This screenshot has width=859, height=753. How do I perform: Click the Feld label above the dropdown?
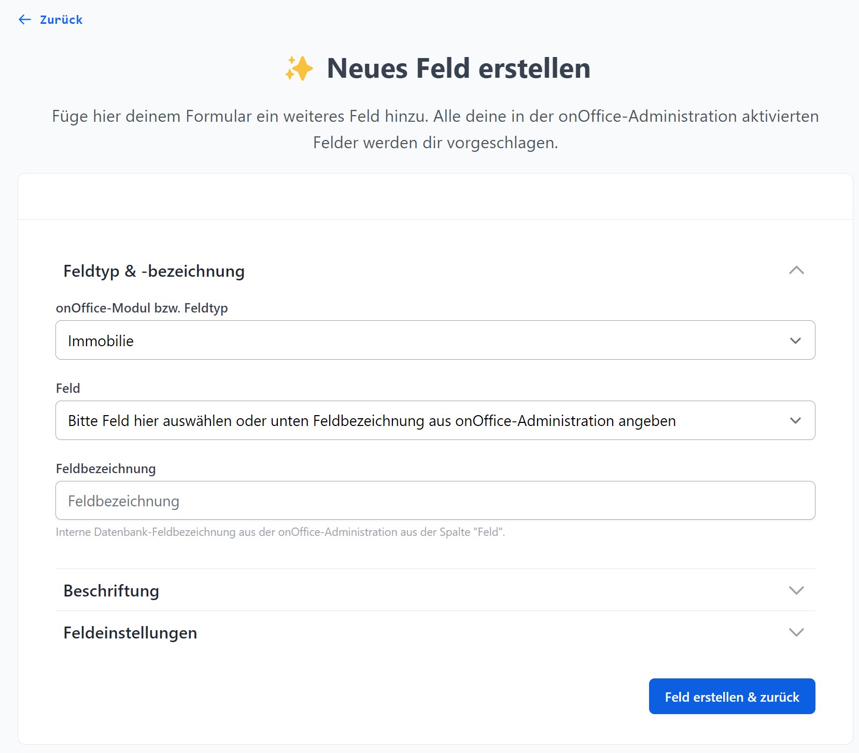[x=68, y=388]
